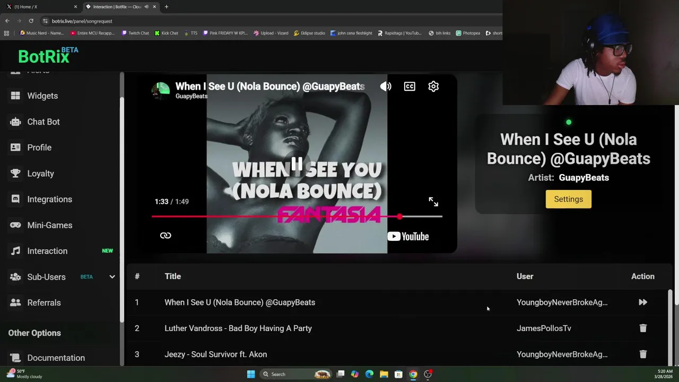
Task: Click the Documentation sidebar icon
Action: [x=15, y=358]
